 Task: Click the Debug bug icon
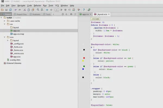[x=65, y=10]
